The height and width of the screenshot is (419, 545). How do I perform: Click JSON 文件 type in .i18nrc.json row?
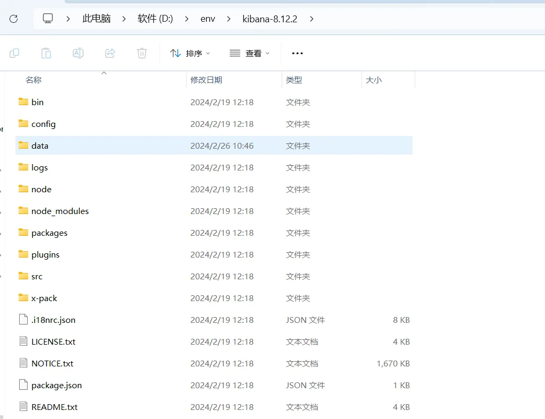(x=305, y=320)
